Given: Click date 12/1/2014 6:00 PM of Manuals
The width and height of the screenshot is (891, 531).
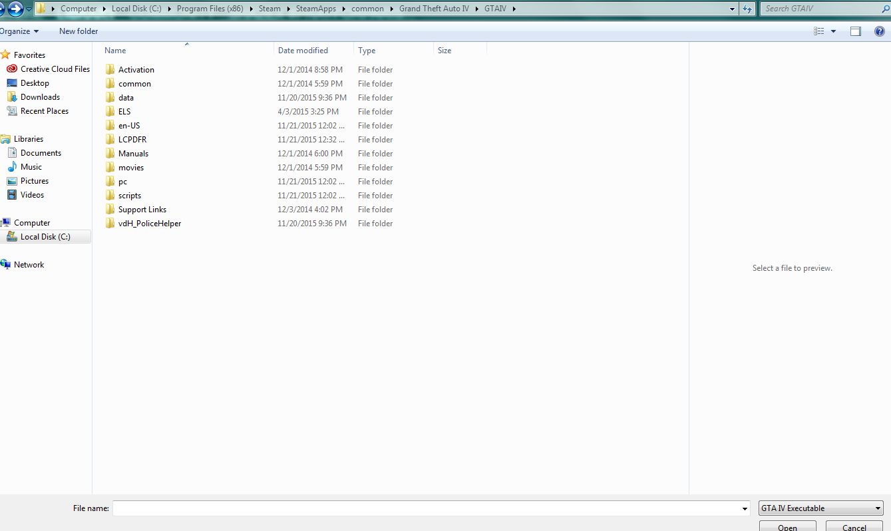Looking at the screenshot, I should click(310, 154).
